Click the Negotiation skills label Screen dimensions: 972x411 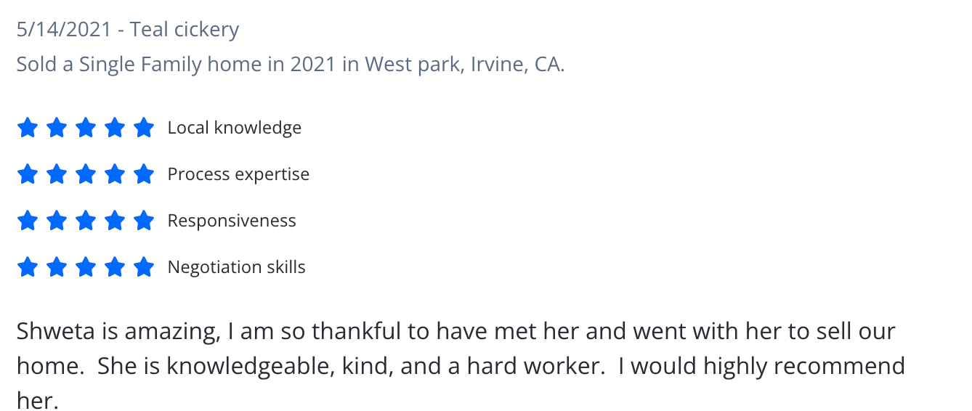tap(236, 267)
